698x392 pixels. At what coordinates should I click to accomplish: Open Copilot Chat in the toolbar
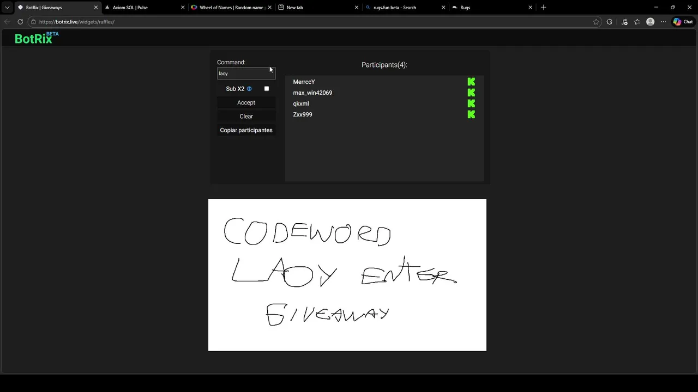coord(683,22)
